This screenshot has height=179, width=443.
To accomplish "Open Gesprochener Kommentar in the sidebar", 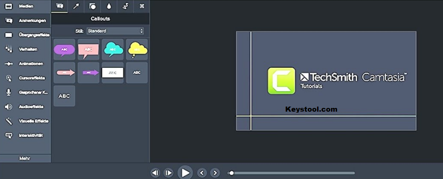I will (x=25, y=92).
